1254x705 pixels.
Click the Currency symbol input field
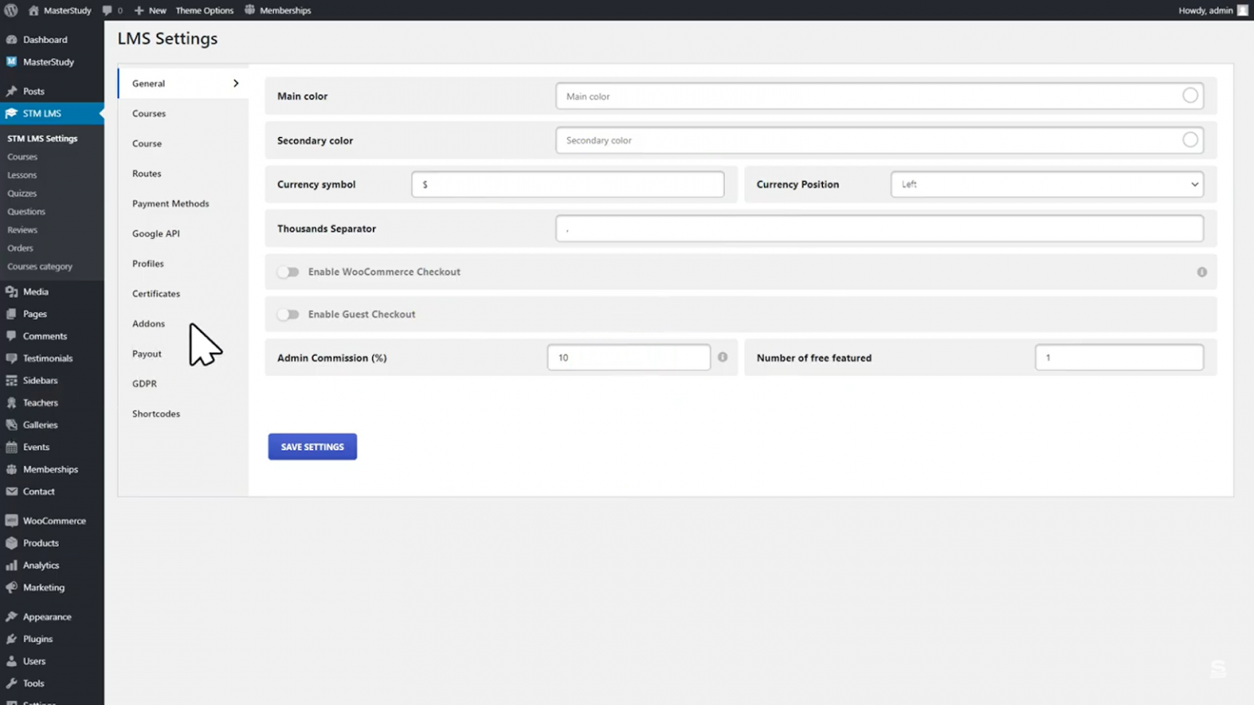click(x=567, y=184)
